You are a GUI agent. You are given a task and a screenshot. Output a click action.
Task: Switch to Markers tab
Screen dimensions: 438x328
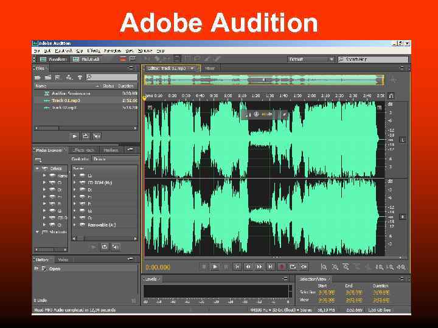pyautogui.click(x=111, y=150)
